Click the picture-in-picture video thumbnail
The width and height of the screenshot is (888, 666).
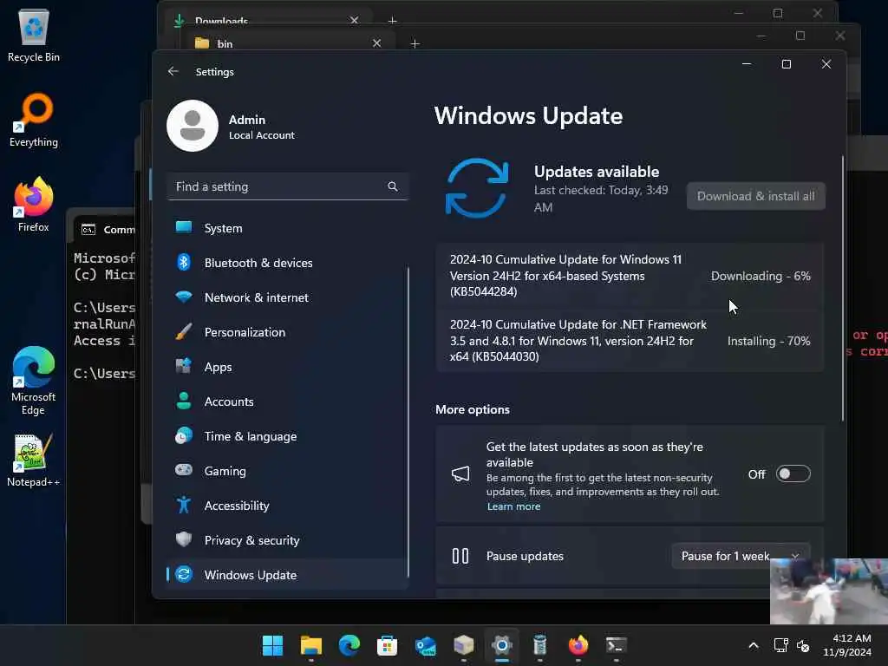(x=829, y=591)
